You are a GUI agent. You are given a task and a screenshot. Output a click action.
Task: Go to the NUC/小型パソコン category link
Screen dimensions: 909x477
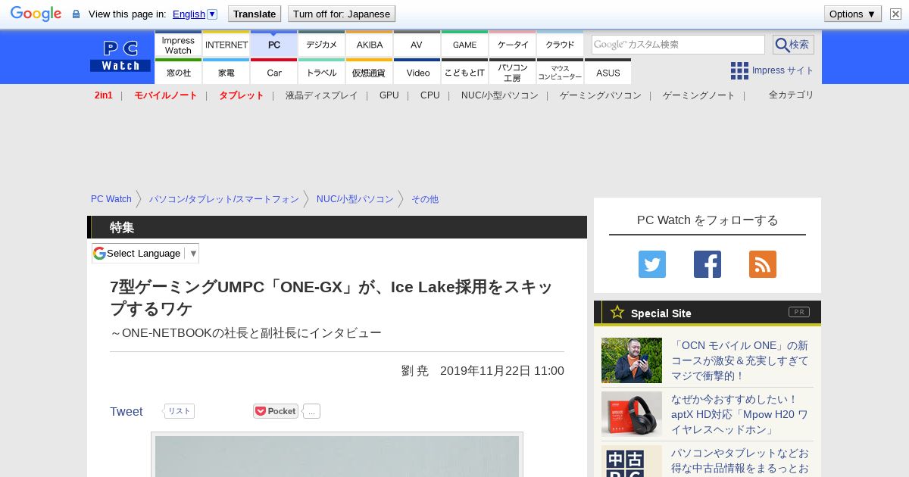500,95
